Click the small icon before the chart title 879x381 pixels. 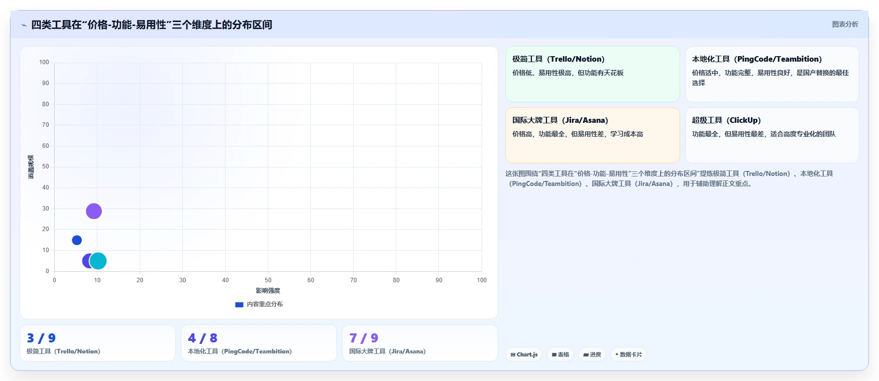point(24,25)
